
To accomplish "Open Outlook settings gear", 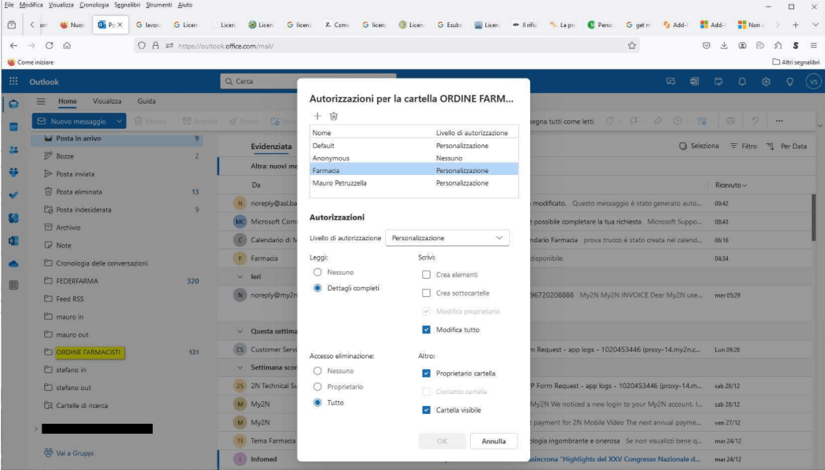I will pos(766,82).
